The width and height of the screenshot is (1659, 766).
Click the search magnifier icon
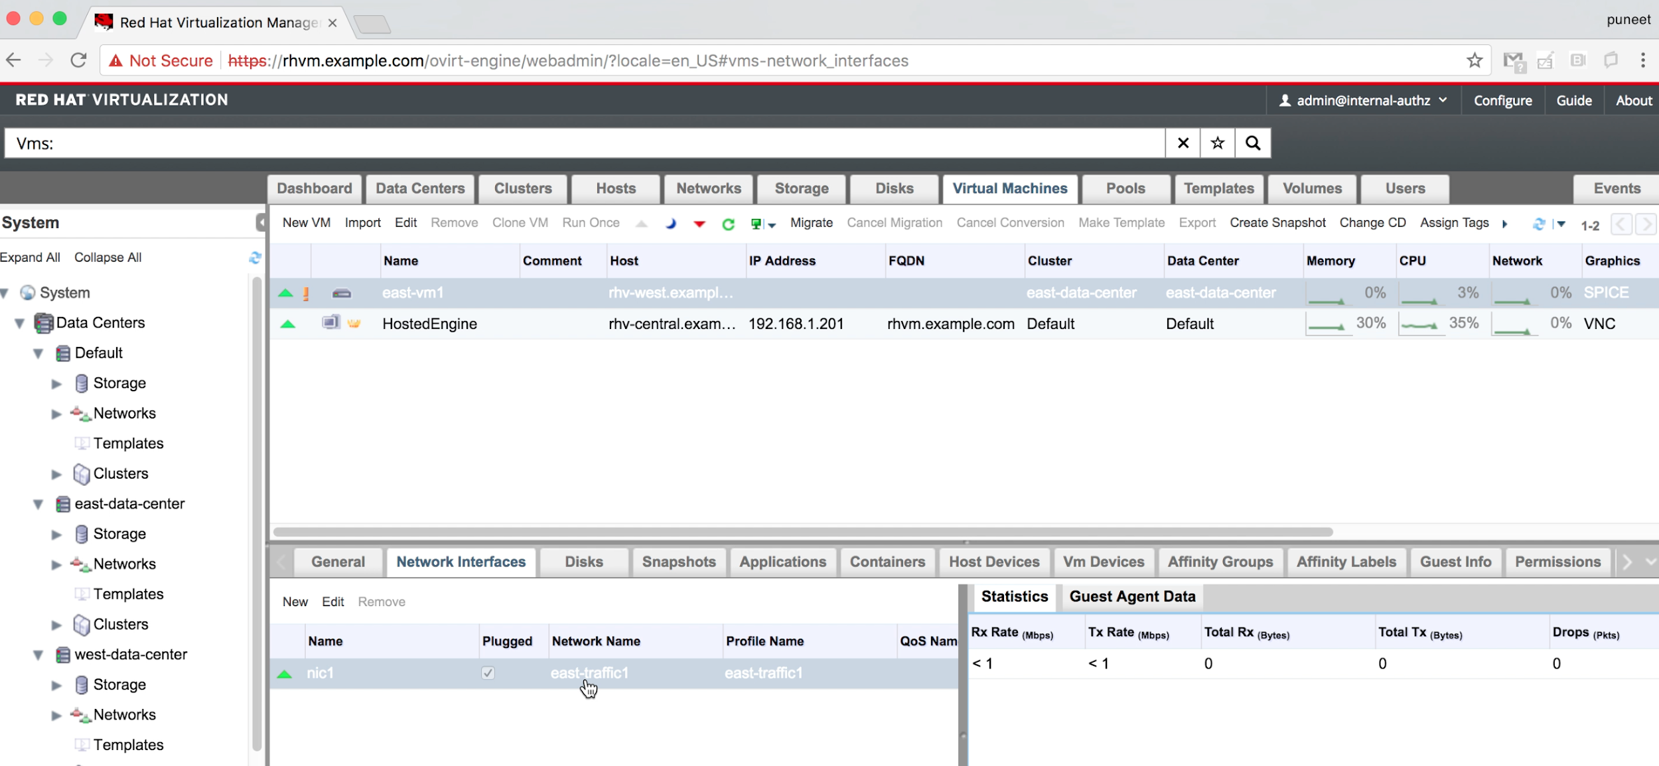tap(1252, 143)
